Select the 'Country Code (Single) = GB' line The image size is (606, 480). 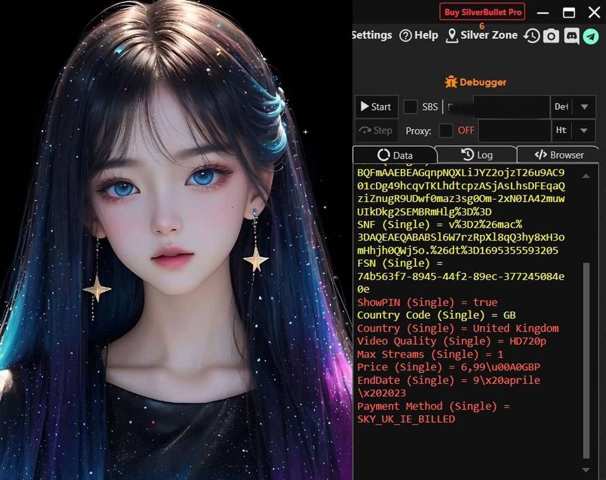pos(436,315)
